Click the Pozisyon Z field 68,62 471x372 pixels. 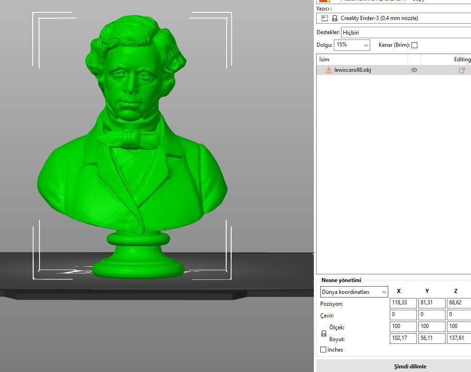[459, 303]
